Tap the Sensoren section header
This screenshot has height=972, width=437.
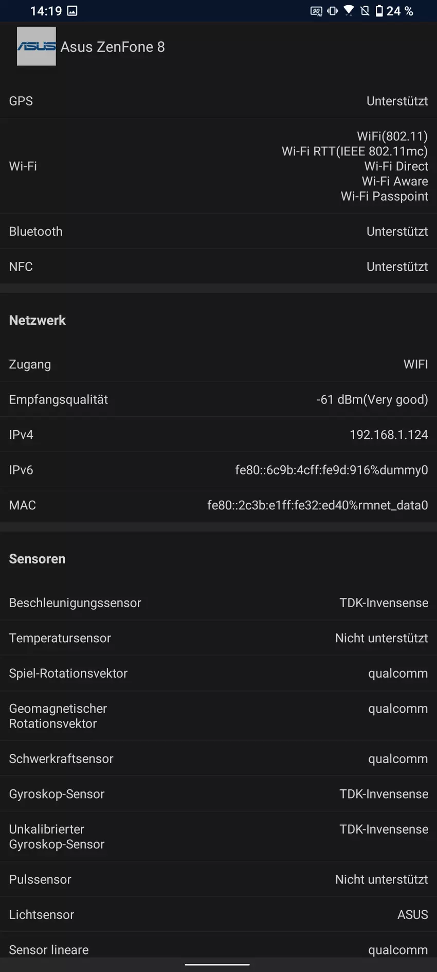point(38,559)
